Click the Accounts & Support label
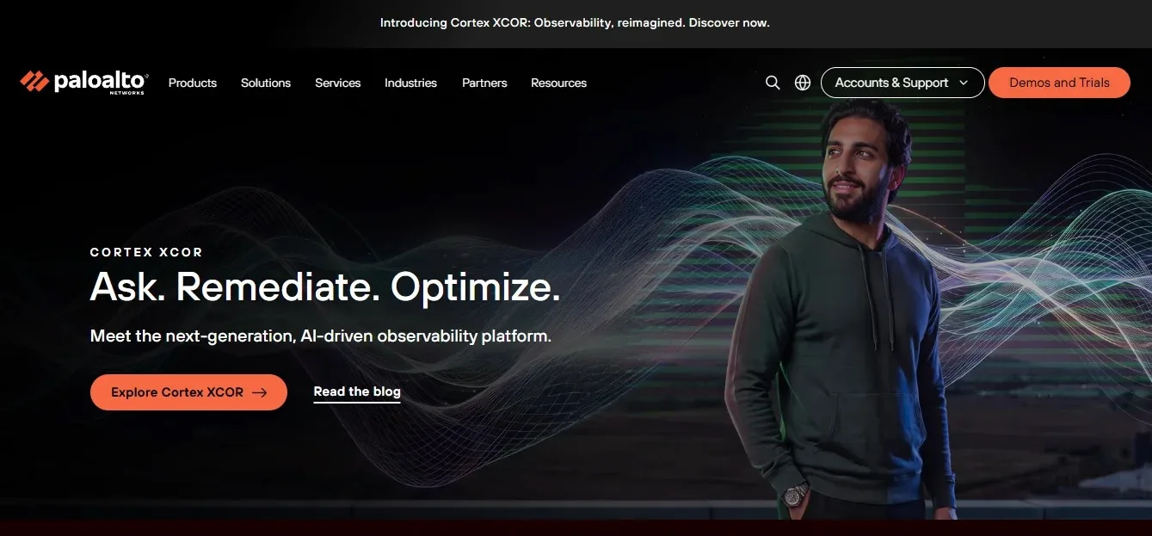Viewport: 1152px width, 536px height. [x=891, y=83]
